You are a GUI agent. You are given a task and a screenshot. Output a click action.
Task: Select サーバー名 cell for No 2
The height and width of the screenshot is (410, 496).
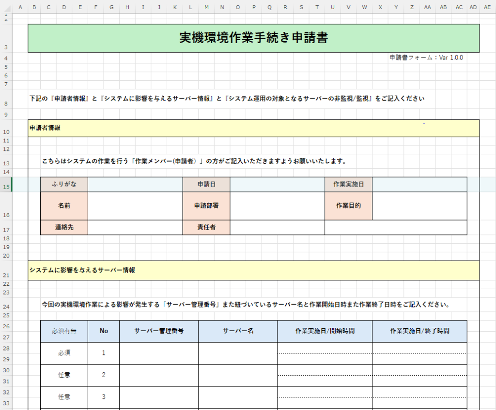238,375
